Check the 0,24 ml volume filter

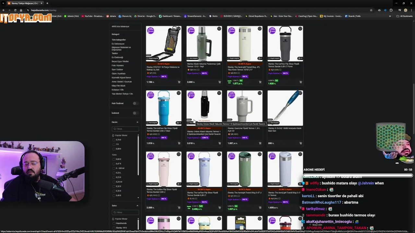pyautogui.click(x=114, y=182)
